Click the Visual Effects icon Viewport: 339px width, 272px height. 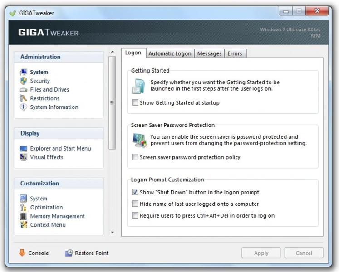pos(23,157)
